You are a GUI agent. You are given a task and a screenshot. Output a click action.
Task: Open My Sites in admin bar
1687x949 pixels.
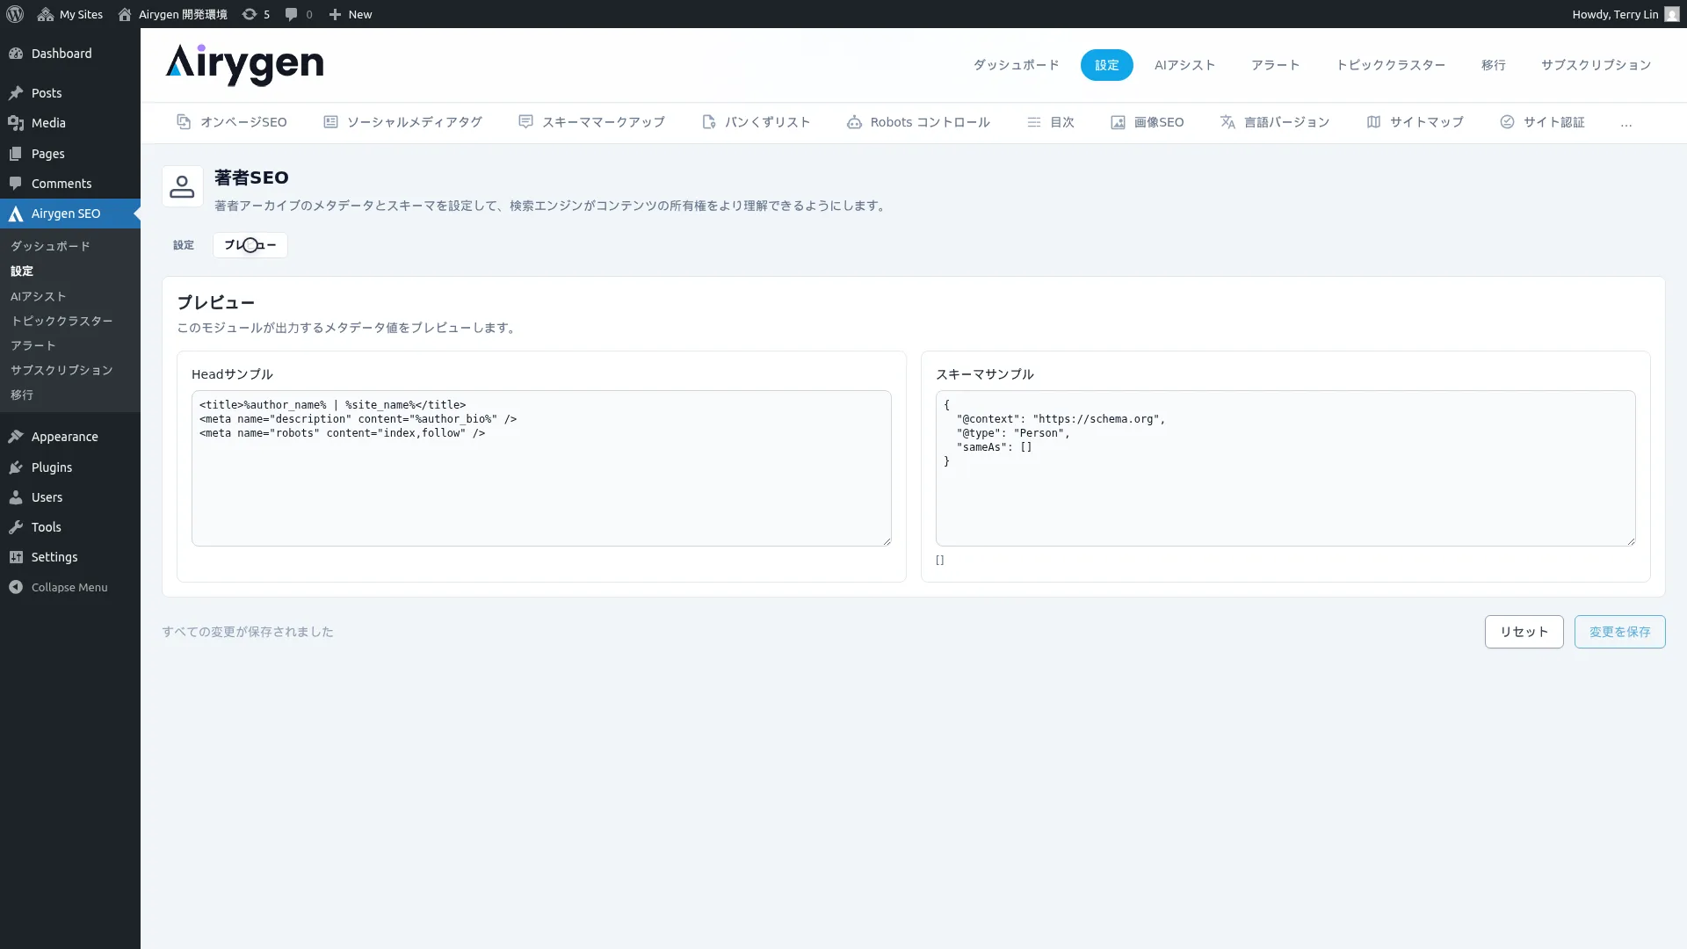70,14
